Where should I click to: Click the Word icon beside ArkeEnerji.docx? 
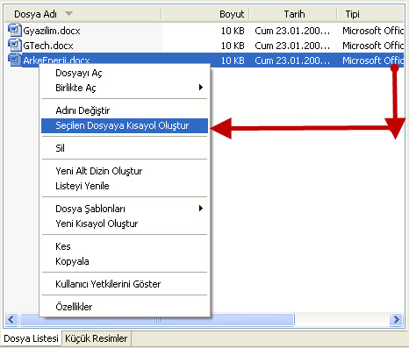click(x=15, y=60)
